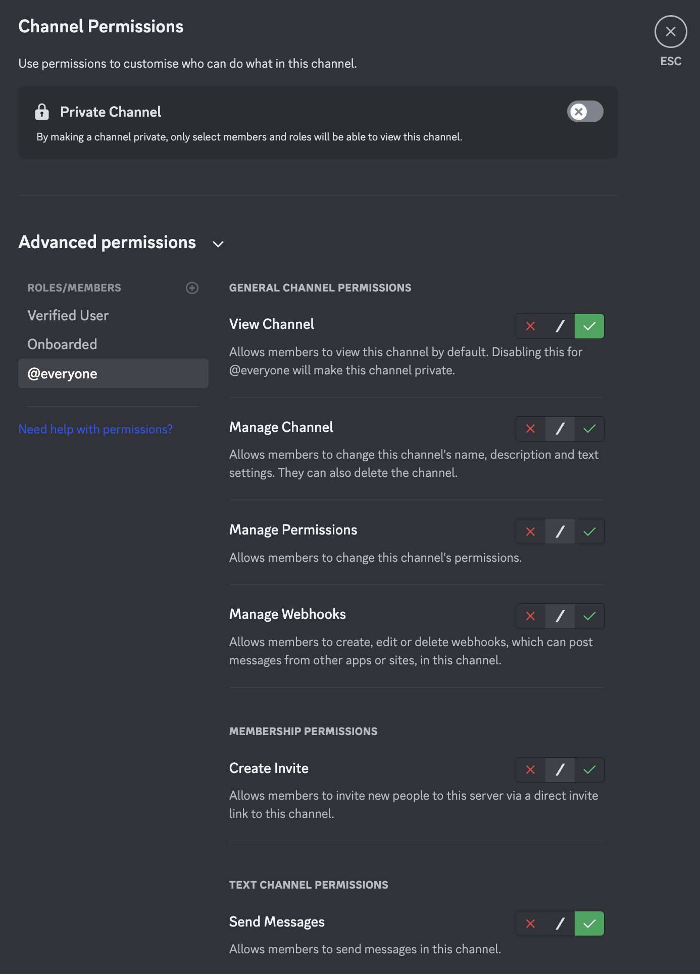700x974 pixels.
Task: Deny Manage Webhooks with red X
Action: 530,616
